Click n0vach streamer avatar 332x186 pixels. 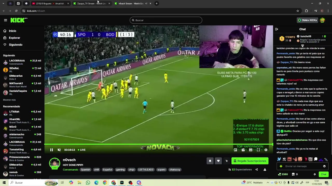(x=54, y=163)
